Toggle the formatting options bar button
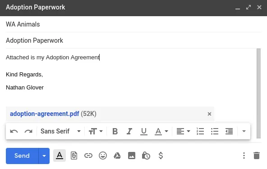 pyautogui.click(x=60, y=156)
